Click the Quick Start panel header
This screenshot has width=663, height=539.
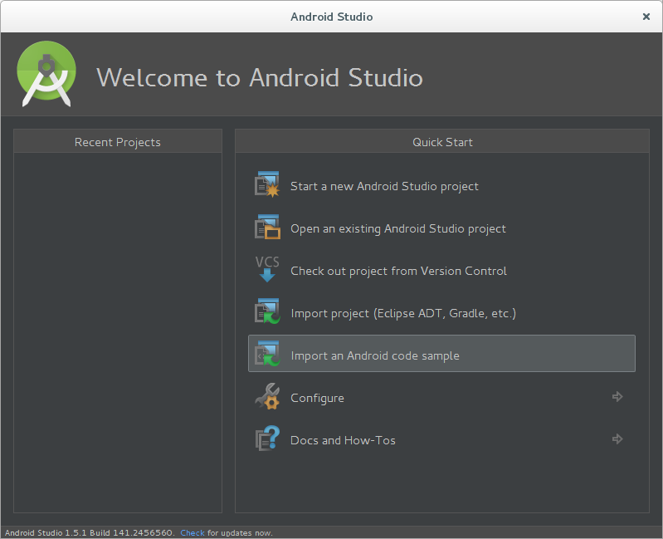point(442,142)
